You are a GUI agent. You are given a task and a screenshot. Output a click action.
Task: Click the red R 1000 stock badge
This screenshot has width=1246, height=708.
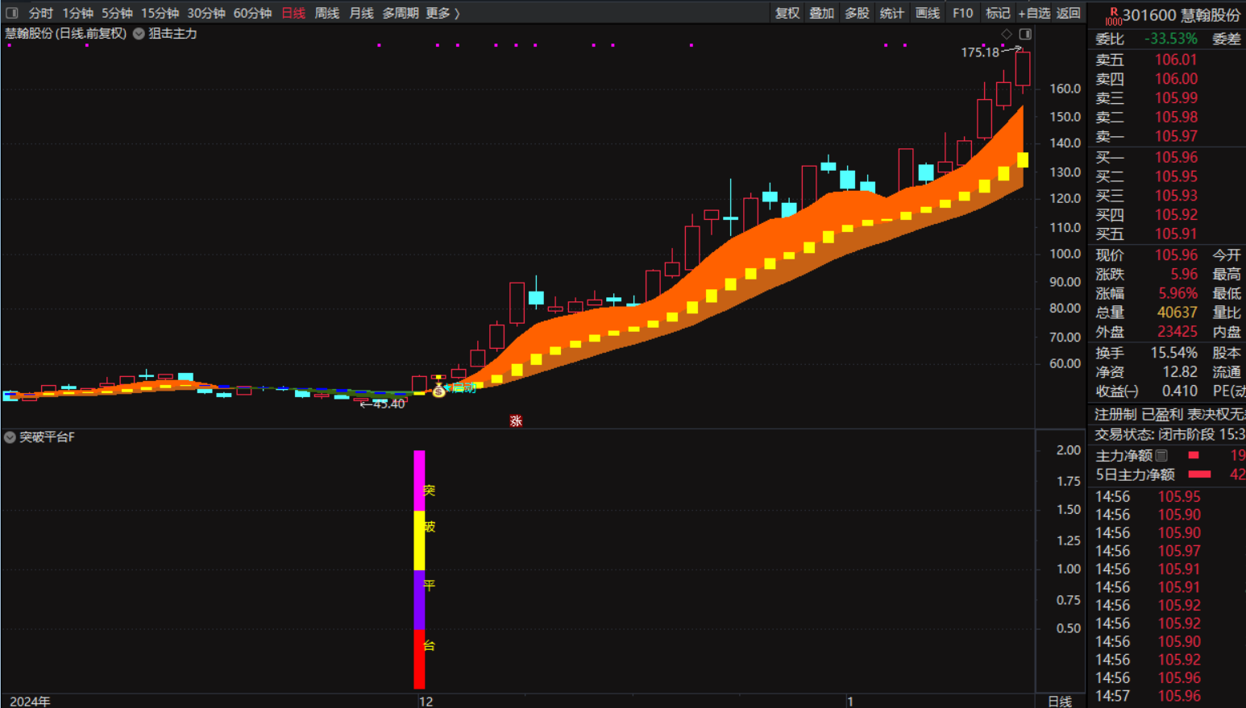click(1113, 16)
